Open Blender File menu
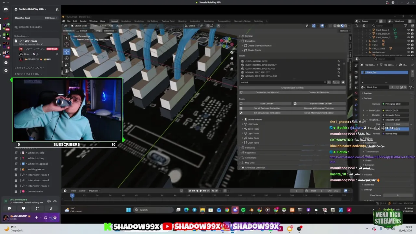The image size is (416, 234). [x=69, y=21]
